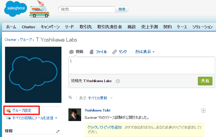This screenshot has width=216, height=137.
Task: Open the ホーム tab
Action: click(x=11, y=27)
